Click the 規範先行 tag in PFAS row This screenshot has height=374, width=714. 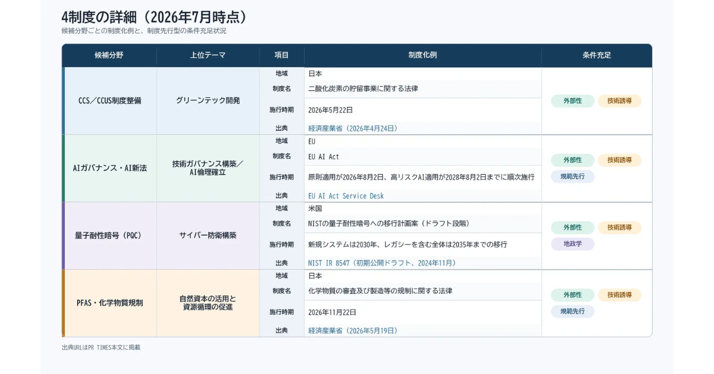pyautogui.click(x=572, y=311)
